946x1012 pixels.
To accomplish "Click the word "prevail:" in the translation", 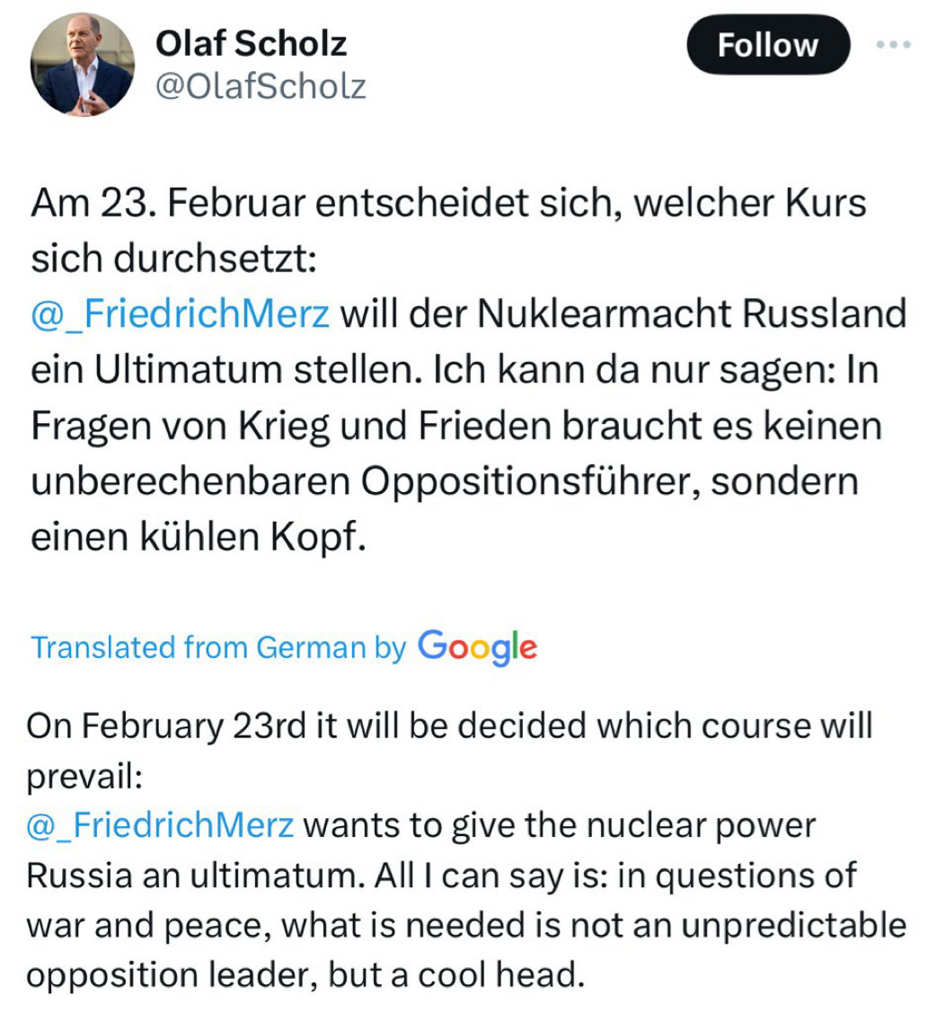I will (84, 775).
